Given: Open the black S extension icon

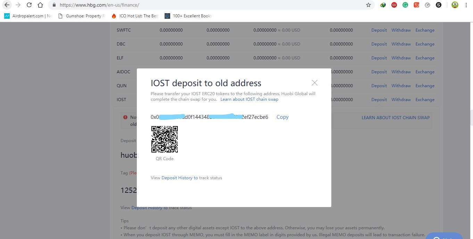Looking at the screenshot, I should coord(439,5).
